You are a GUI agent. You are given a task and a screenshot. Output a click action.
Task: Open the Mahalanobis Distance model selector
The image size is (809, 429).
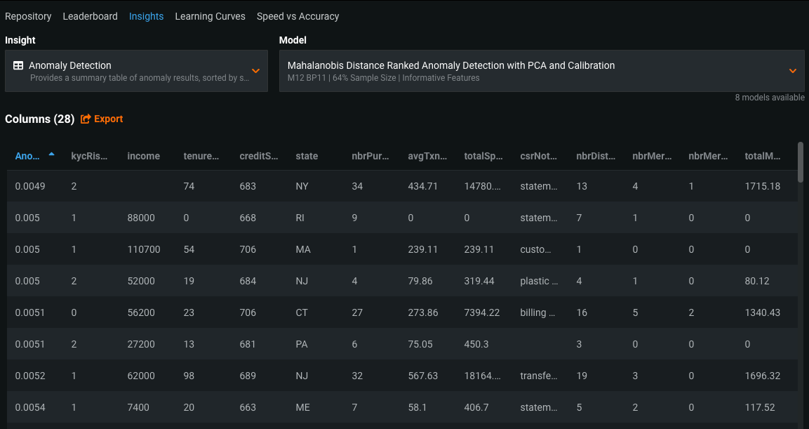tap(533, 71)
